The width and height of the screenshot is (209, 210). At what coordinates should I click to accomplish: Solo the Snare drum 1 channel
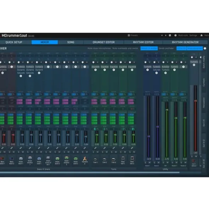(18, 152)
